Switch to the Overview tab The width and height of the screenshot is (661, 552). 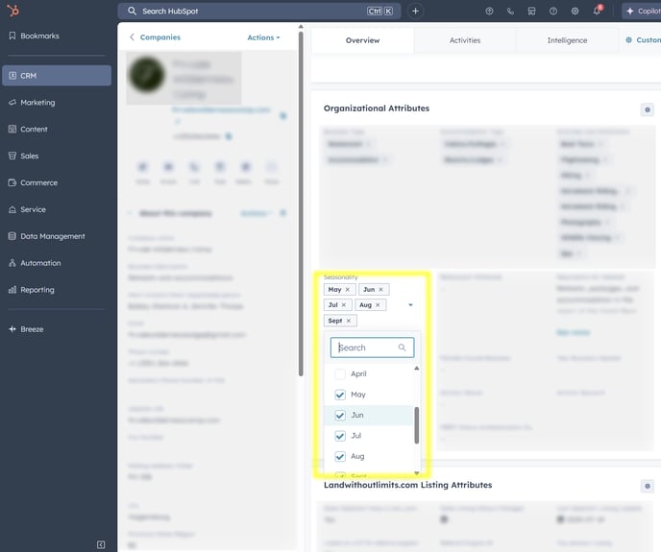pos(362,40)
